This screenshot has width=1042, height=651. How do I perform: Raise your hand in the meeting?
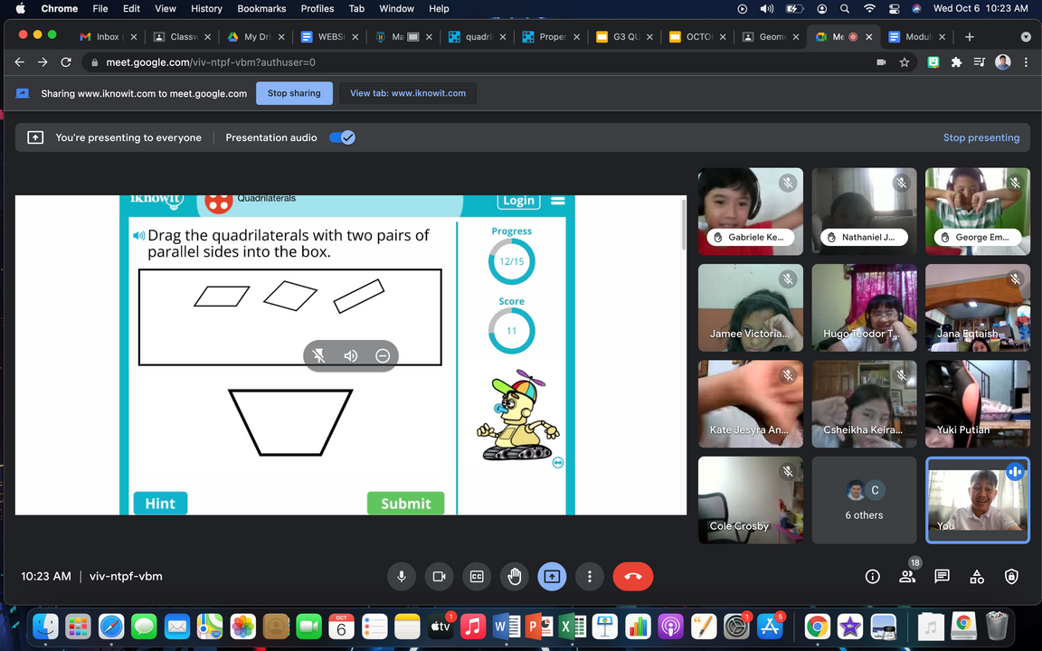515,576
